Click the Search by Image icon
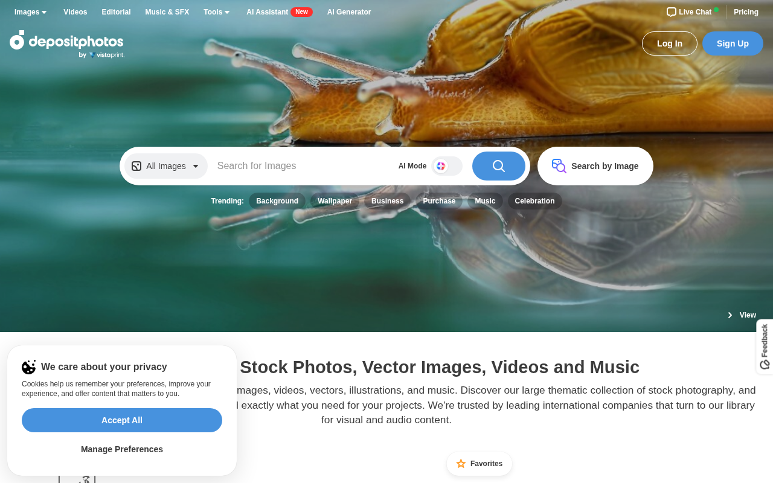The width and height of the screenshot is (773, 483). [559, 166]
